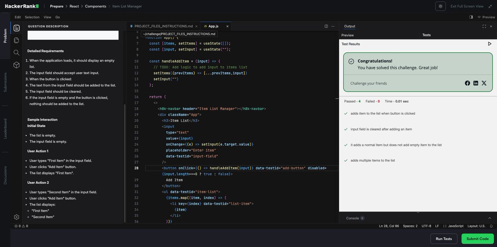
Task: Go to Components breadcrumb
Action: tap(96, 6)
